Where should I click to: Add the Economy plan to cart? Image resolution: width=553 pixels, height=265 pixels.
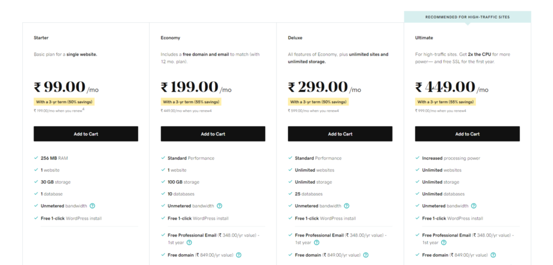point(213,134)
